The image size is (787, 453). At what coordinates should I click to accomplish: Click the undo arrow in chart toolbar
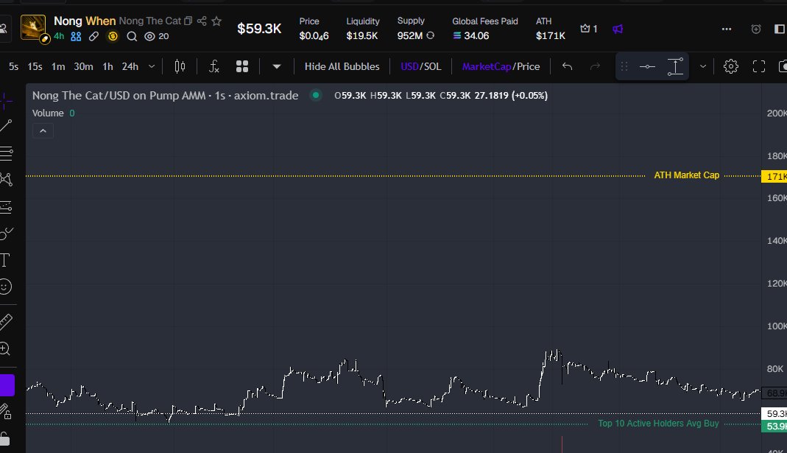567,66
